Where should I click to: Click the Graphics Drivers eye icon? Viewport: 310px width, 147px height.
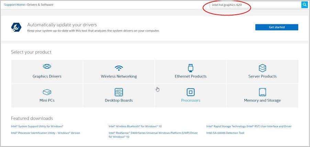pyautogui.click(x=47, y=66)
